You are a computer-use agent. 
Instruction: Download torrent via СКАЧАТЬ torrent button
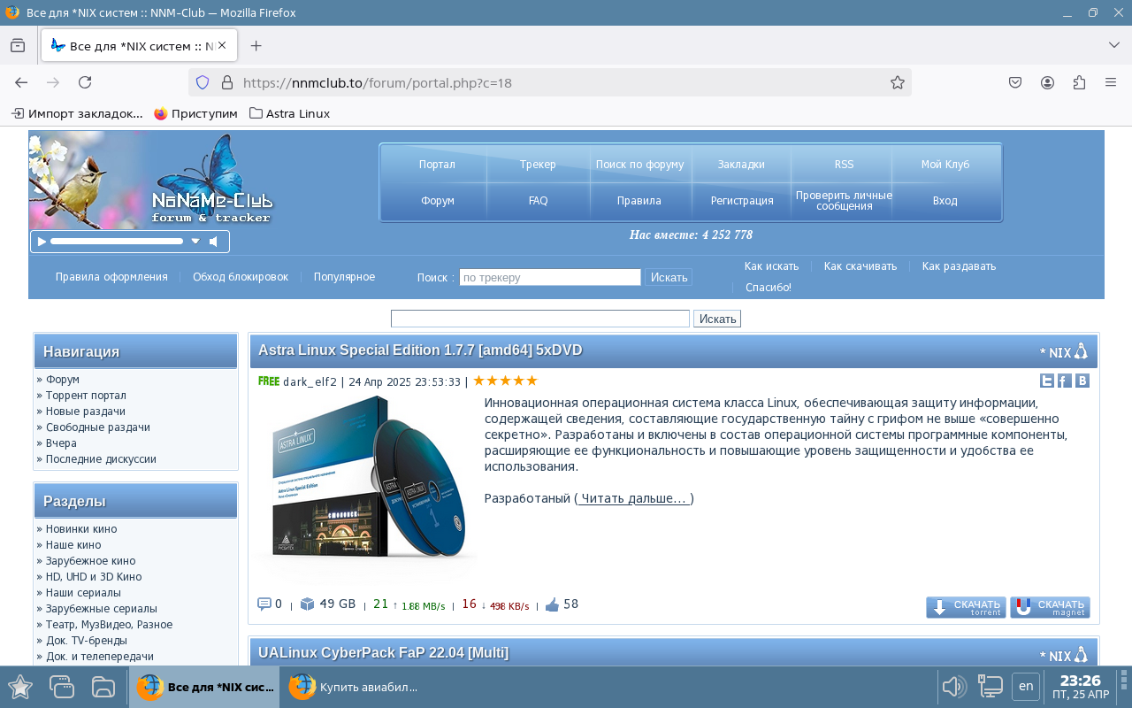click(966, 607)
